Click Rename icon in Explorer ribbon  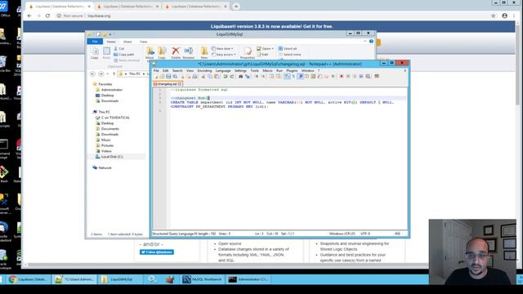[189, 52]
